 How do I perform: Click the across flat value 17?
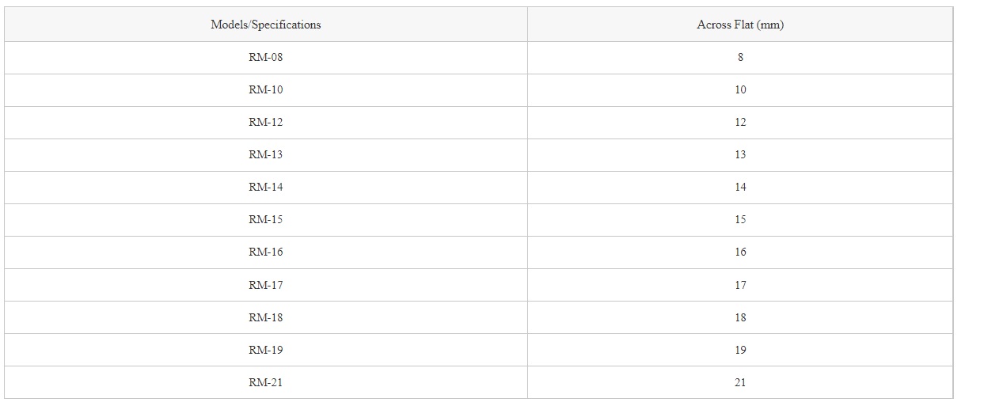[x=740, y=285]
